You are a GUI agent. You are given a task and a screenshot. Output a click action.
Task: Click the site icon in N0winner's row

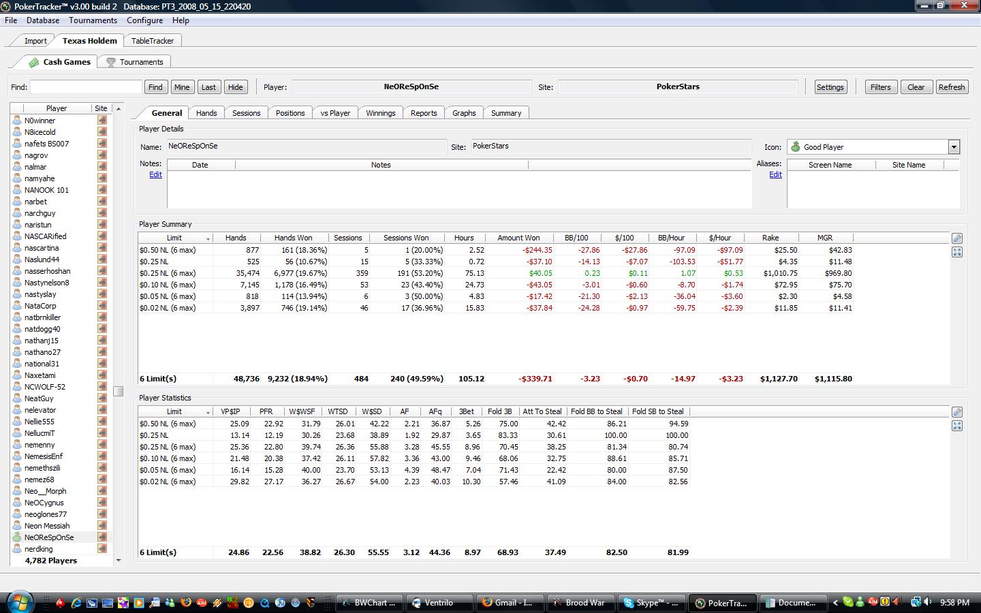[x=102, y=121]
